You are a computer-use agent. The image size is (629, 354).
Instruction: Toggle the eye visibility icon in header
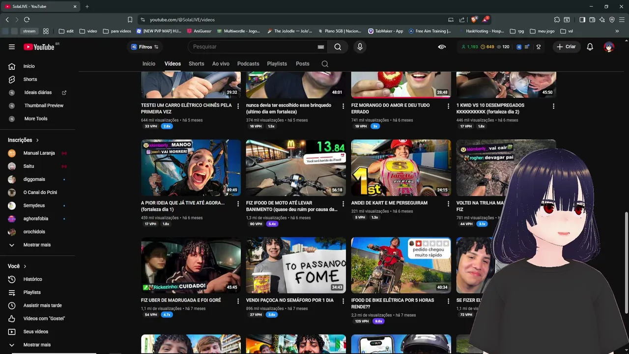pos(442,47)
